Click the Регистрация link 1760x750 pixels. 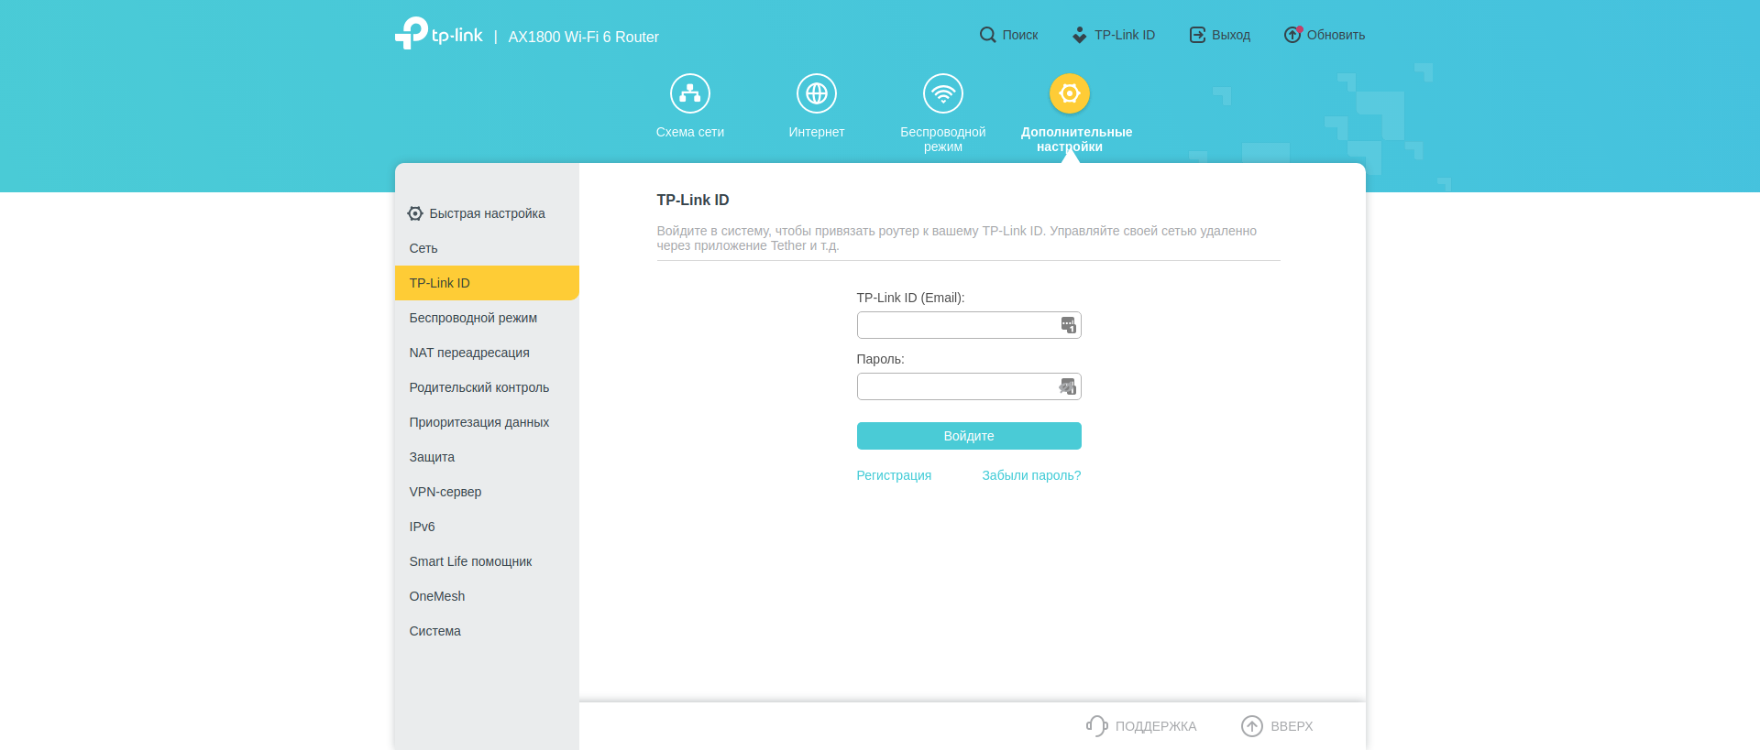(894, 475)
